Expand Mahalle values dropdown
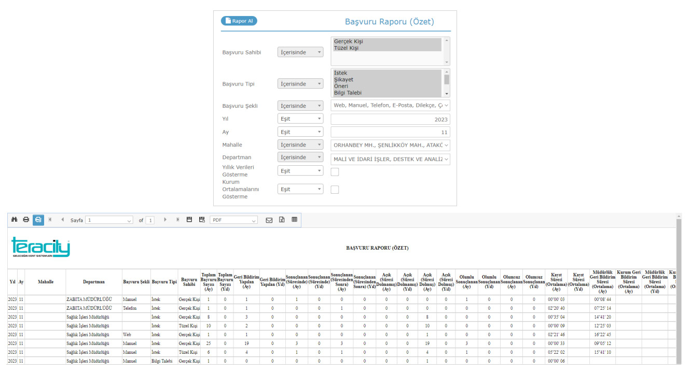 click(x=390, y=145)
